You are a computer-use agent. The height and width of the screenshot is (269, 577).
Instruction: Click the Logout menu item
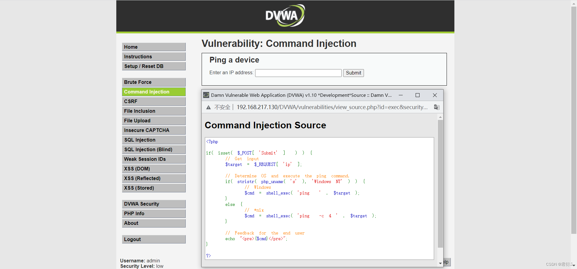click(154, 239)
